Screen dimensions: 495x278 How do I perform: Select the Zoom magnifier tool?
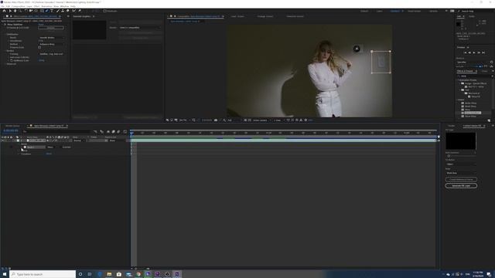click(20, 11)
